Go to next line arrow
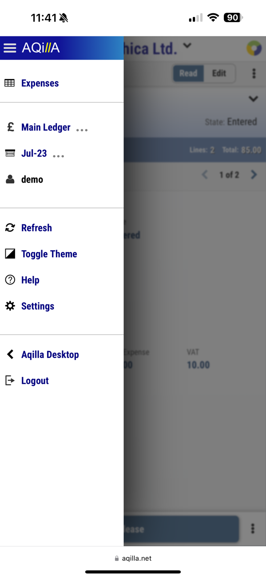 pyautogui.click(x=254, y=175)
